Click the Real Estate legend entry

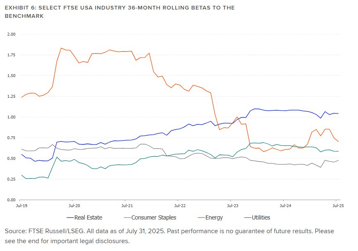pyautogui.click(x=89, y=217)
